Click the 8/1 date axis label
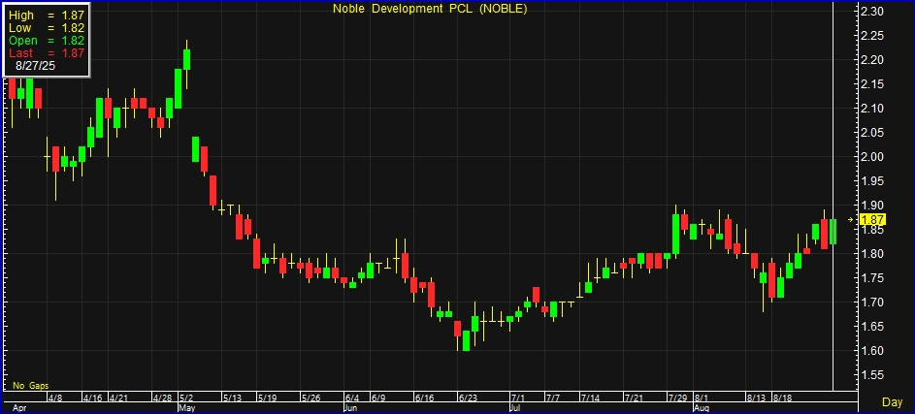Image resolution: width=915 pixels, height=414 pixels. coord(701,398)
